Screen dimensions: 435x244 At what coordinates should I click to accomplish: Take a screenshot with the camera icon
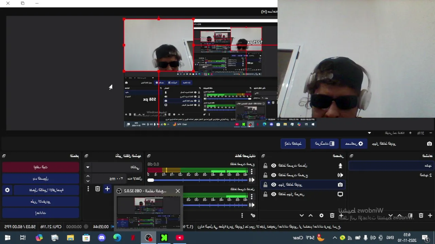(x=430, y=144)
